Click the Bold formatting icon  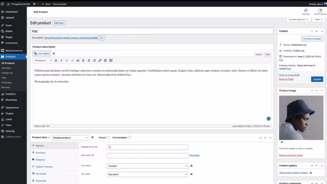point(56,61)
